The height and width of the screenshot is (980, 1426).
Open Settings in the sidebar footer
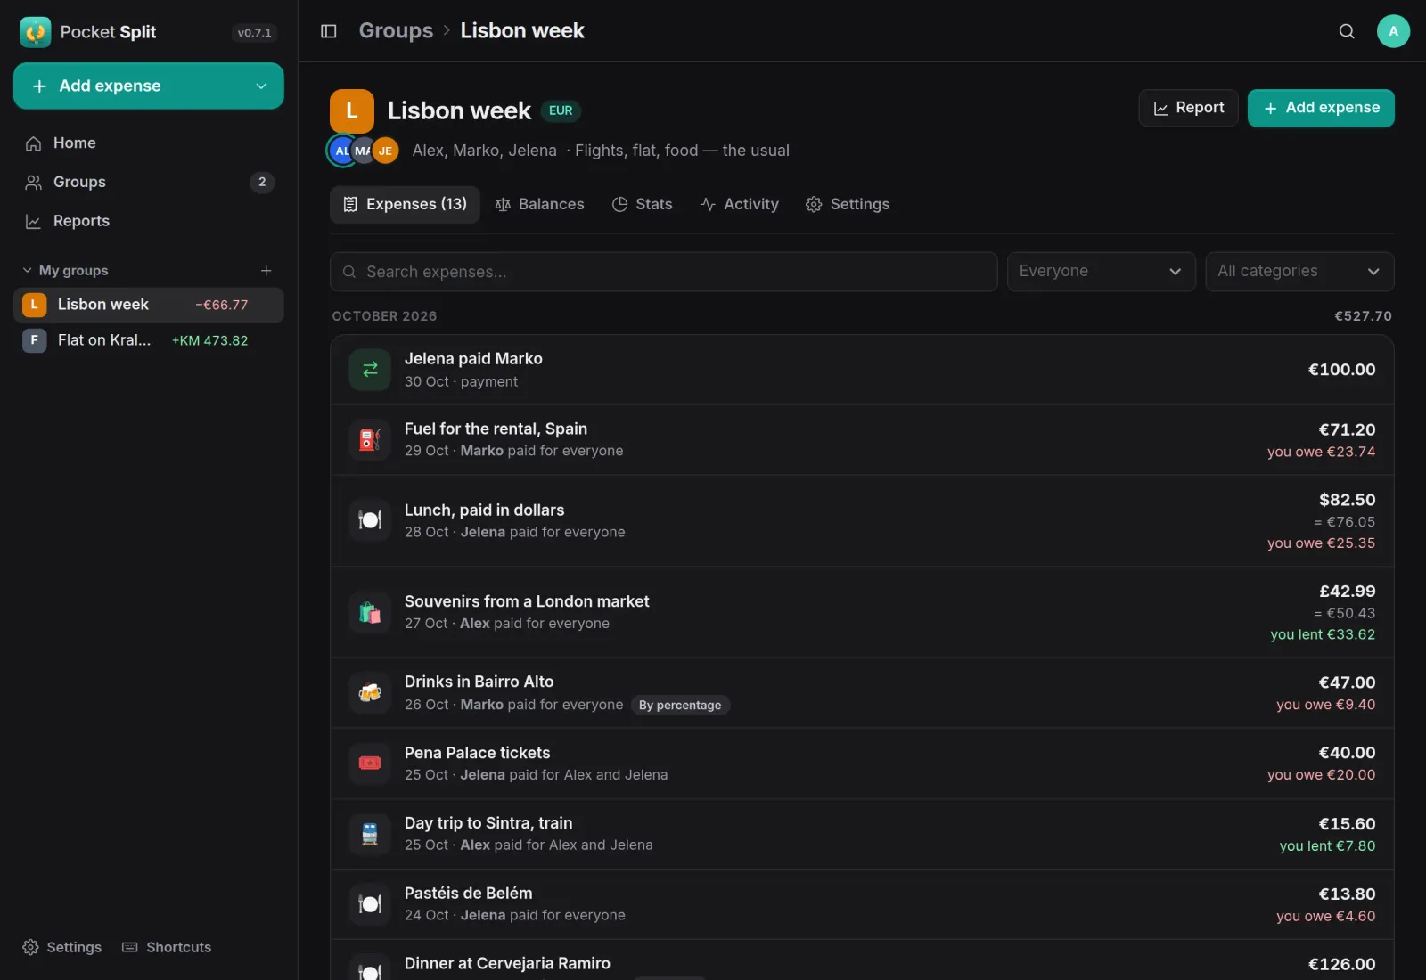[61, 947]
